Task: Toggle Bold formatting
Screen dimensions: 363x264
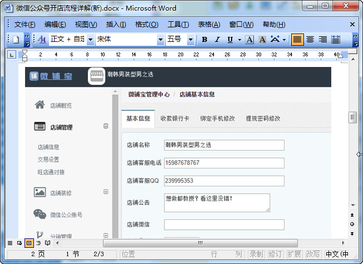Action: point(204,40)
